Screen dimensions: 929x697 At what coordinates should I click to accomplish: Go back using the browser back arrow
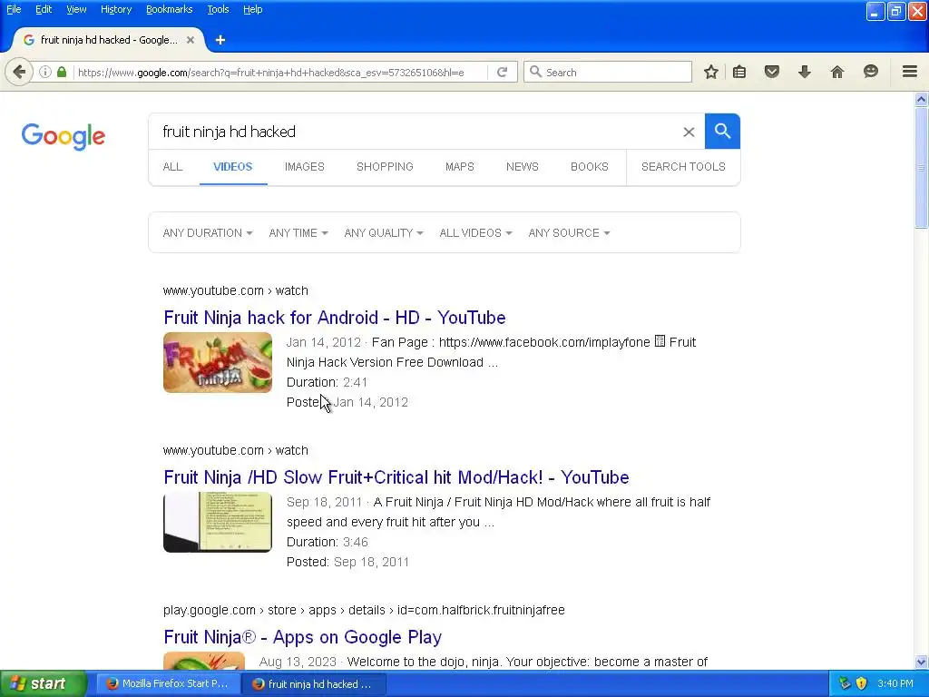tap(19, 73)
